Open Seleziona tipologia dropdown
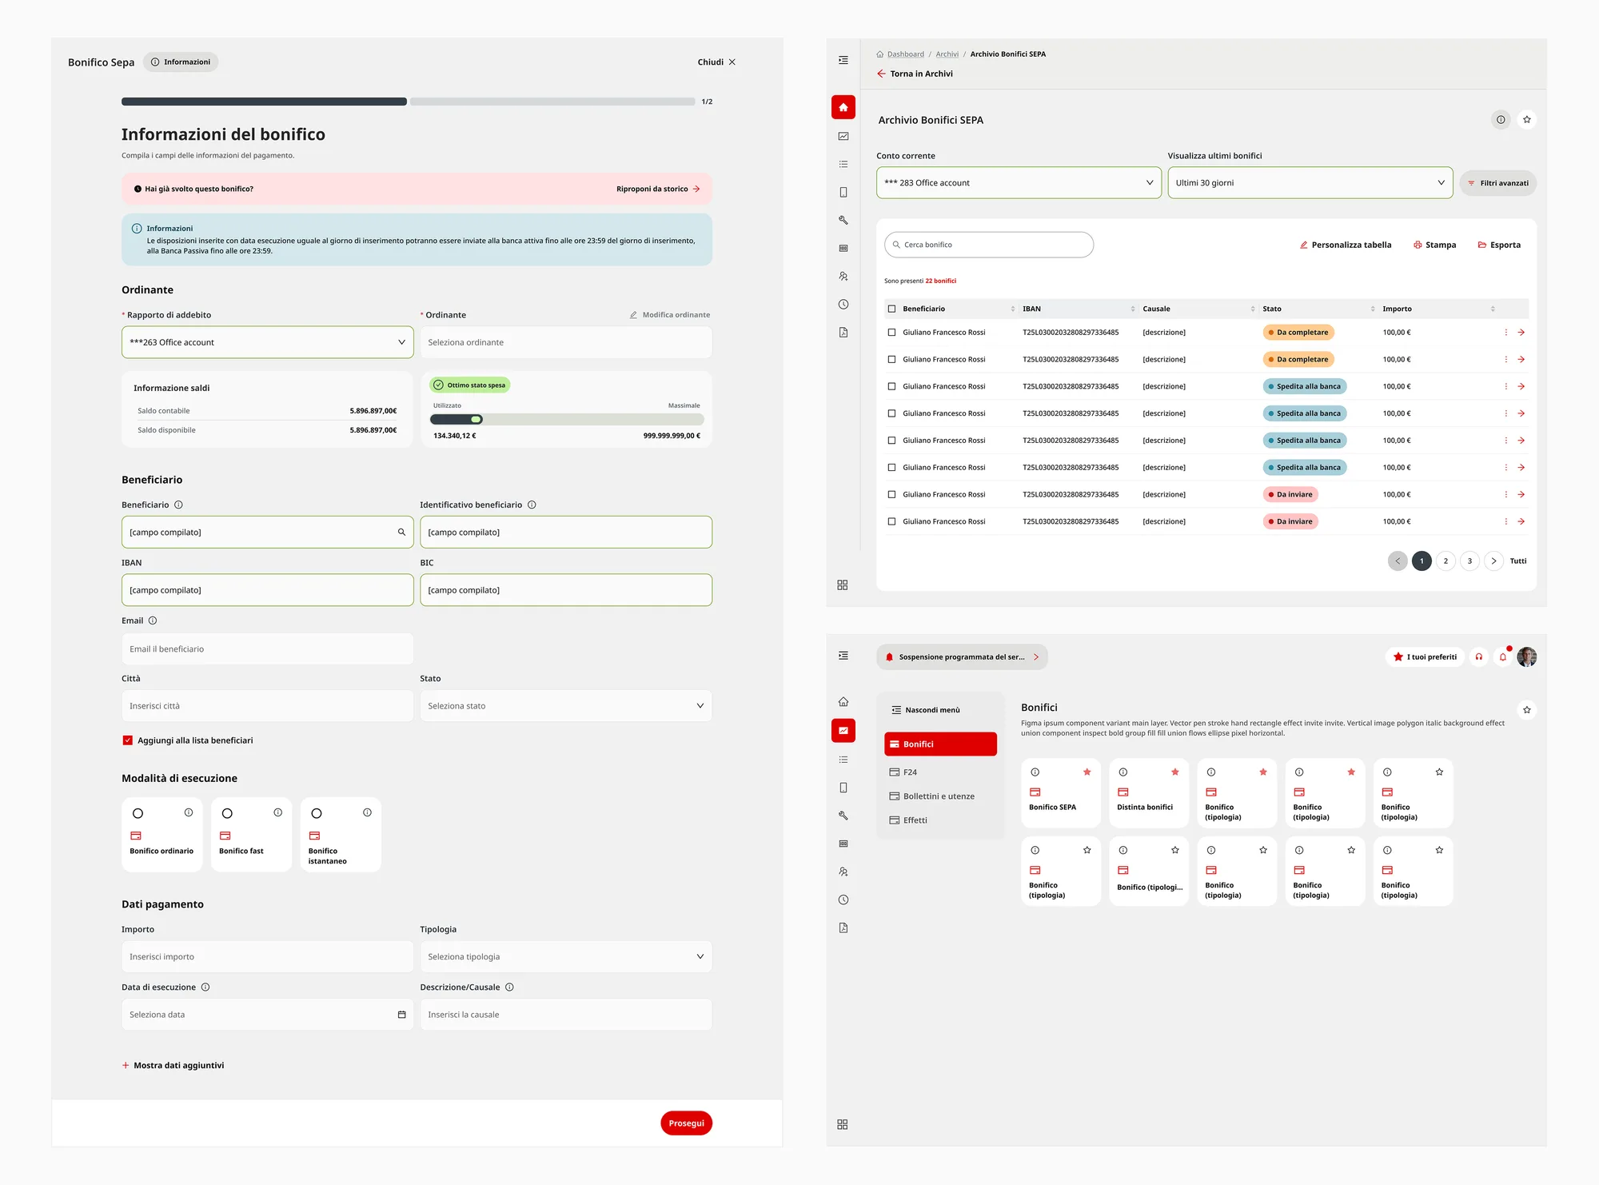This screenshot has width=1599, height=1185. point(565,956)
